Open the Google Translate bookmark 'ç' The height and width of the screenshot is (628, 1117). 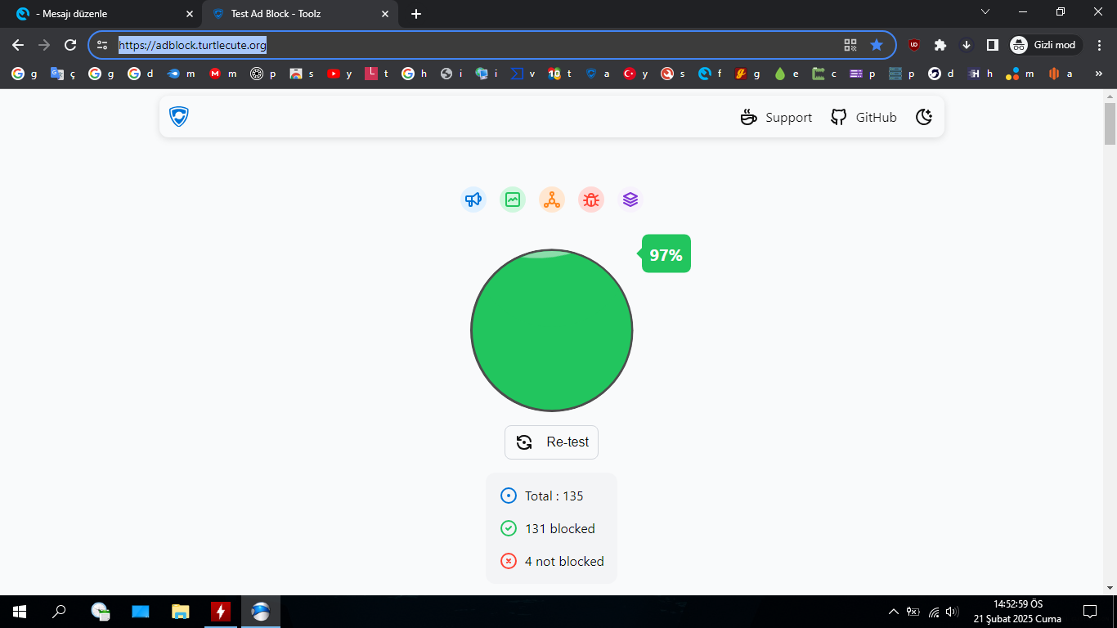[x=63, y=74]
